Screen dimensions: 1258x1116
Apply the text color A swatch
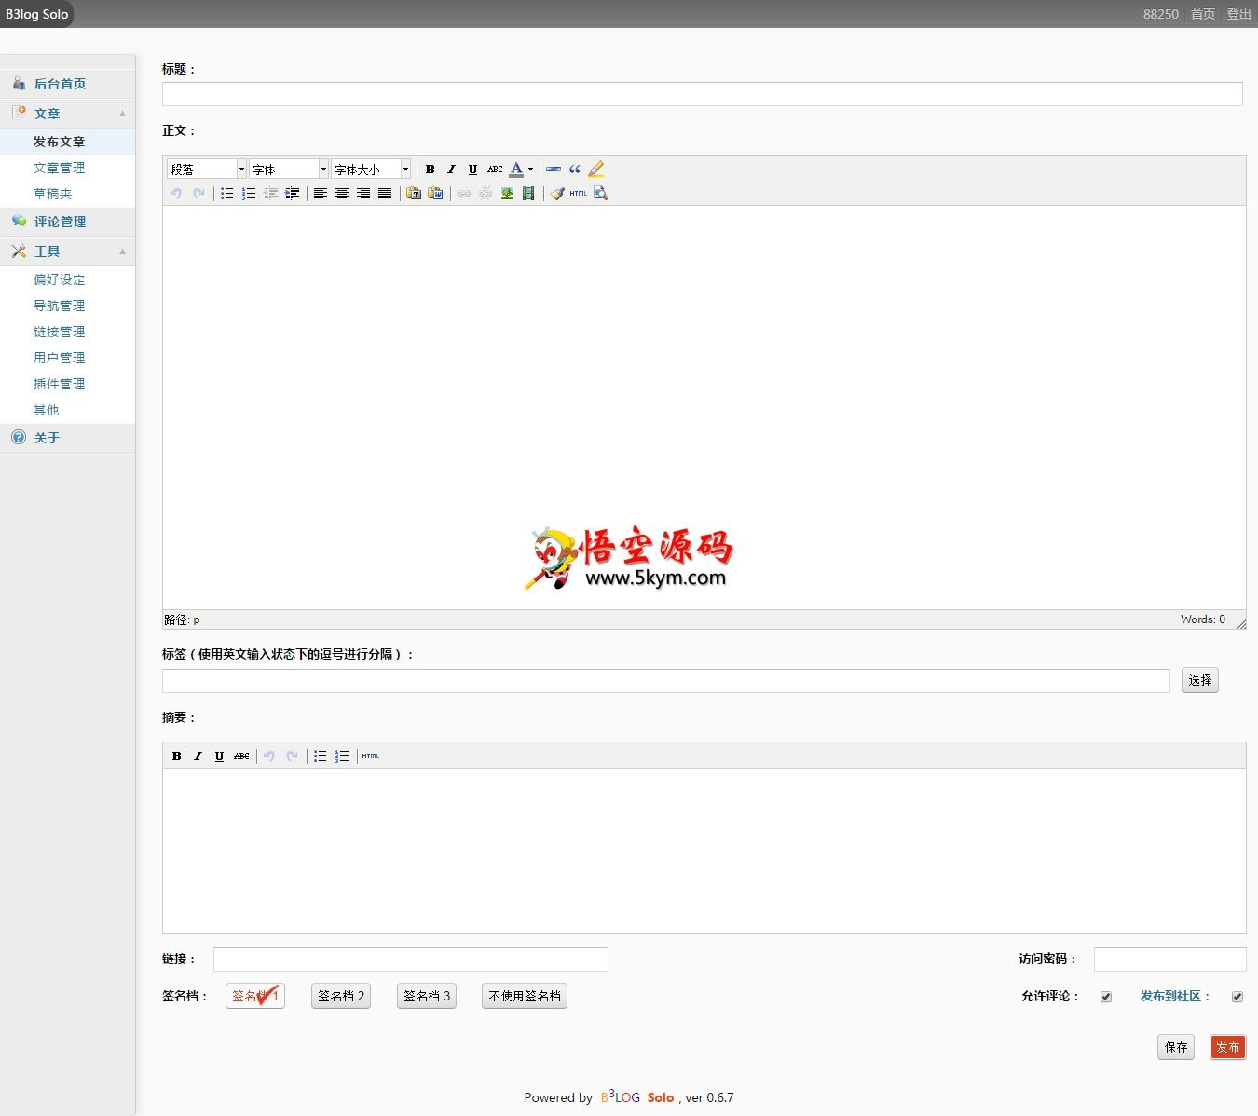[516, 169]
